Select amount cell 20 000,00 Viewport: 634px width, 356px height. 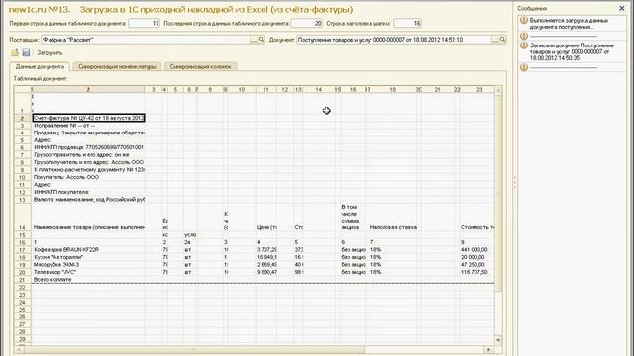tap(476, 257)
